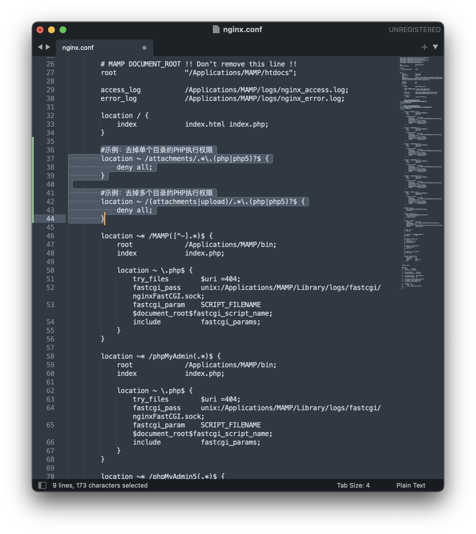Click 'deny all;' on line 43
The height and width of the screenshot is (534, 476).
tap(134, 210)
